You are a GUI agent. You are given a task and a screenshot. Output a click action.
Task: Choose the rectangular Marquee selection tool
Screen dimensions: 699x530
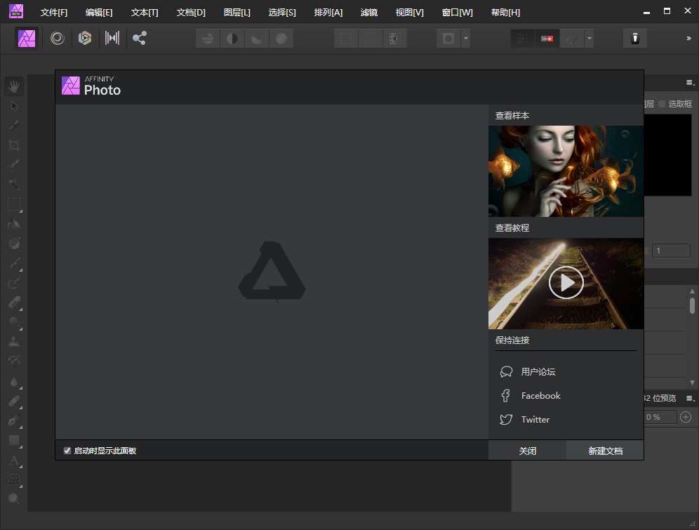point(14,204)
